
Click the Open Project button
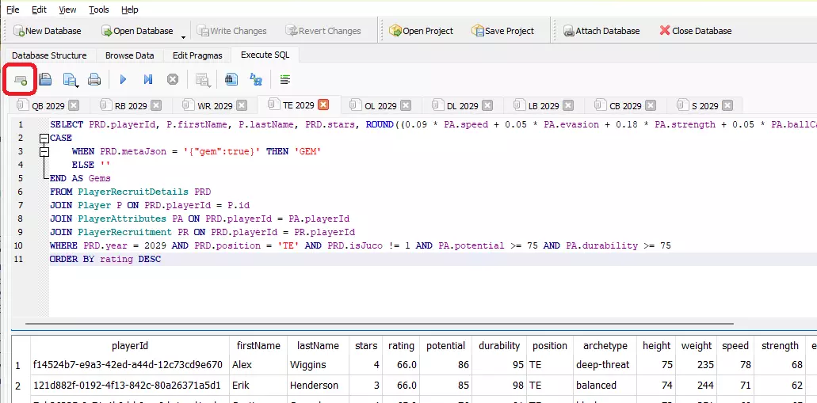coord(420,31)
